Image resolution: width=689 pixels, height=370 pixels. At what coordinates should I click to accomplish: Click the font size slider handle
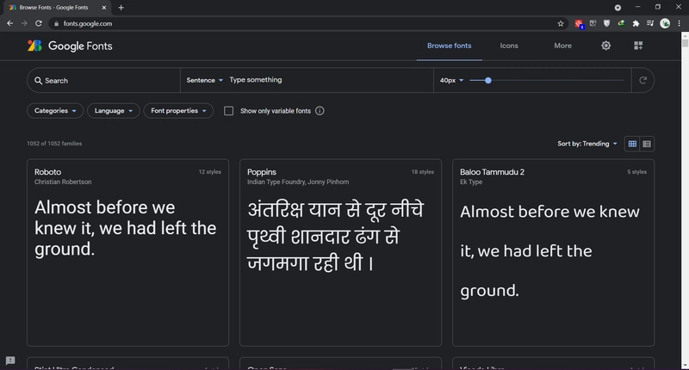pos(488,80)
